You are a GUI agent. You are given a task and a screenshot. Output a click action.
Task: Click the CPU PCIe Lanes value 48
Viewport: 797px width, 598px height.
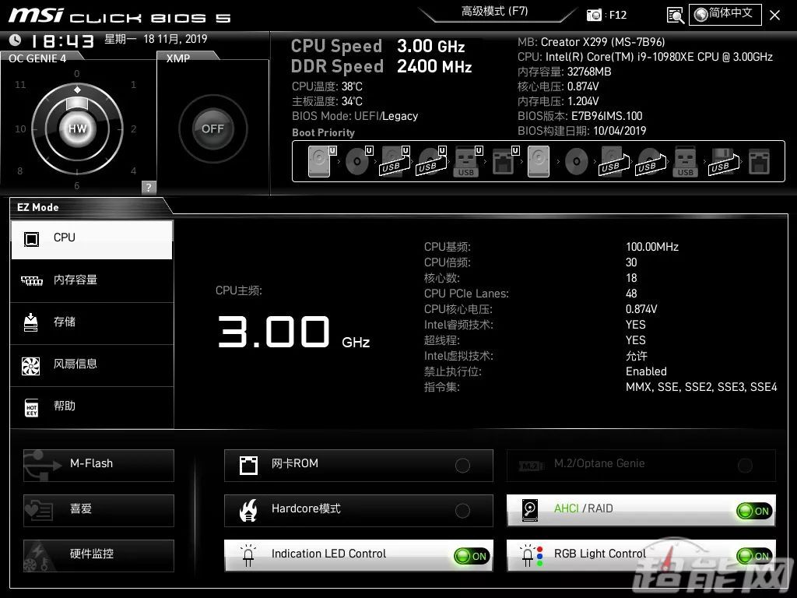pyautogui.click(x=631, y=294)
